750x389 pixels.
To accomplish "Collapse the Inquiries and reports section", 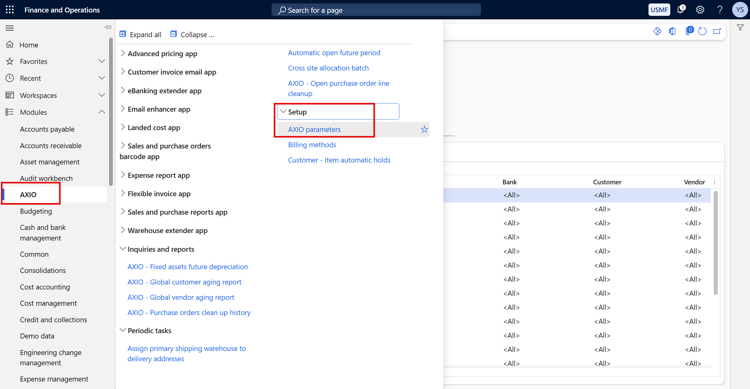I will pyautogui.click(x=122, y=248).
